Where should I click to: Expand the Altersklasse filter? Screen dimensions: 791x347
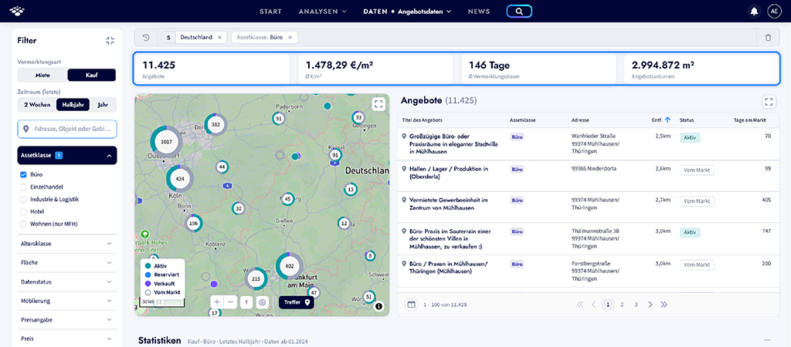[x=67, y=244]
